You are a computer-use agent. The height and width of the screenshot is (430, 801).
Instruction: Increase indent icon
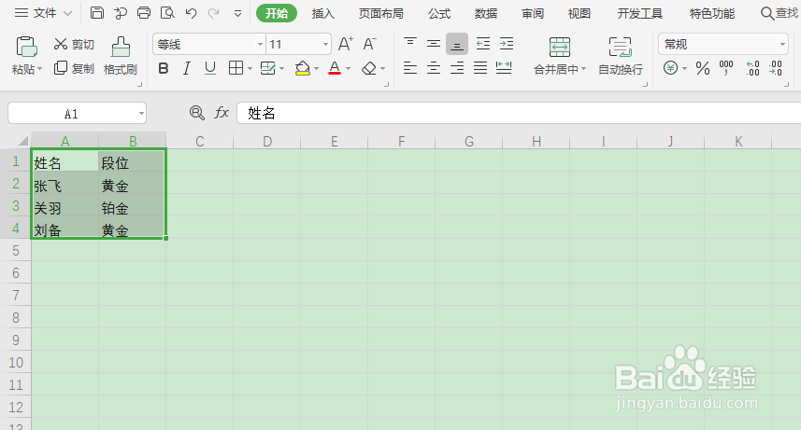507,44
